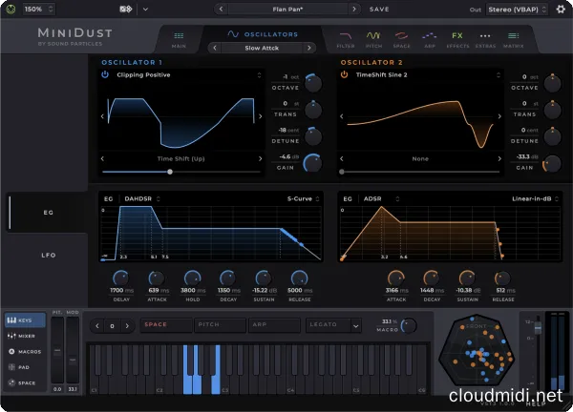Click Oscillator 1 Detune knob
This screenshot has height=412, width=573.
[313, 136]
